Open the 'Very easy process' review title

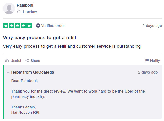point(41,38)
